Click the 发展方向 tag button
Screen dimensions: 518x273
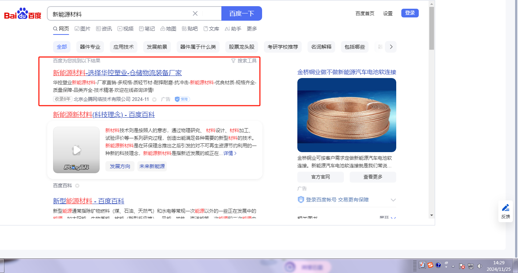click(120, 166)
